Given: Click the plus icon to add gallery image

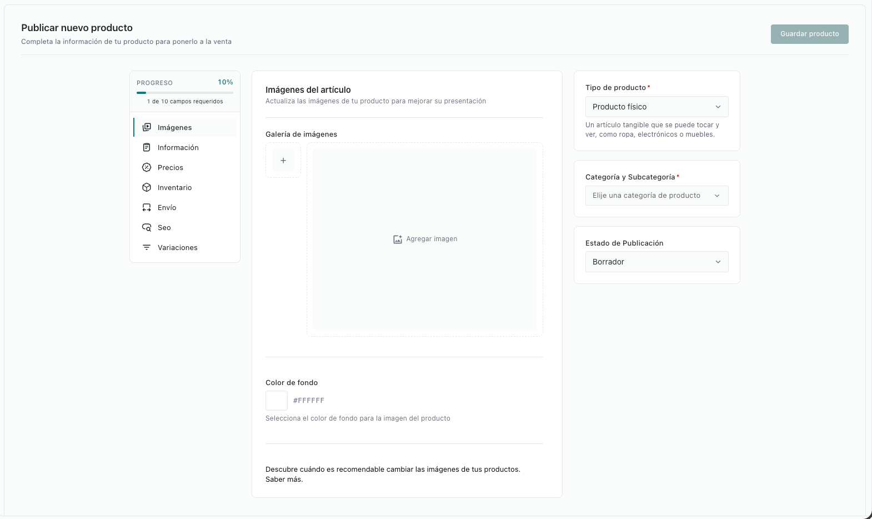Looking at the screenshot, I should (x=283, y=160).
